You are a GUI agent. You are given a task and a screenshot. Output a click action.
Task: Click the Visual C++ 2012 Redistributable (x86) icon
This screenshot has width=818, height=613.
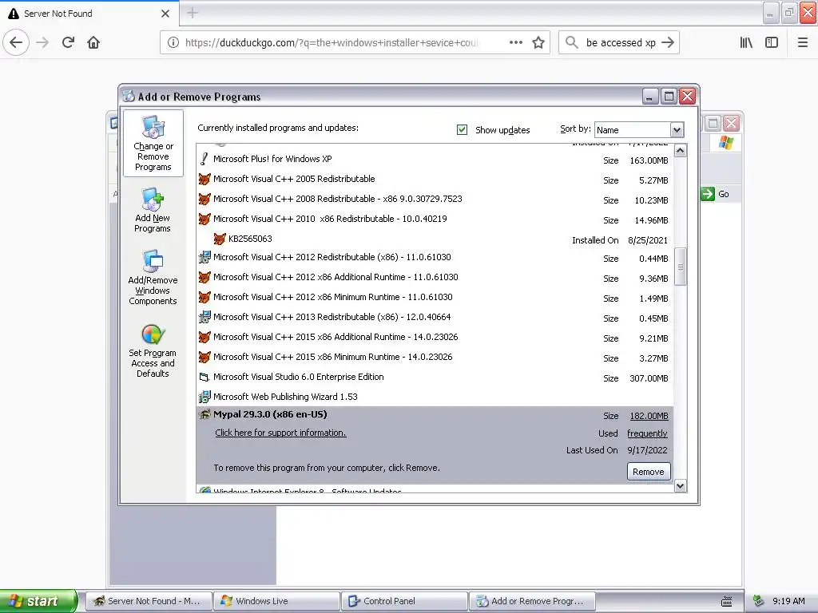point(204,257)
